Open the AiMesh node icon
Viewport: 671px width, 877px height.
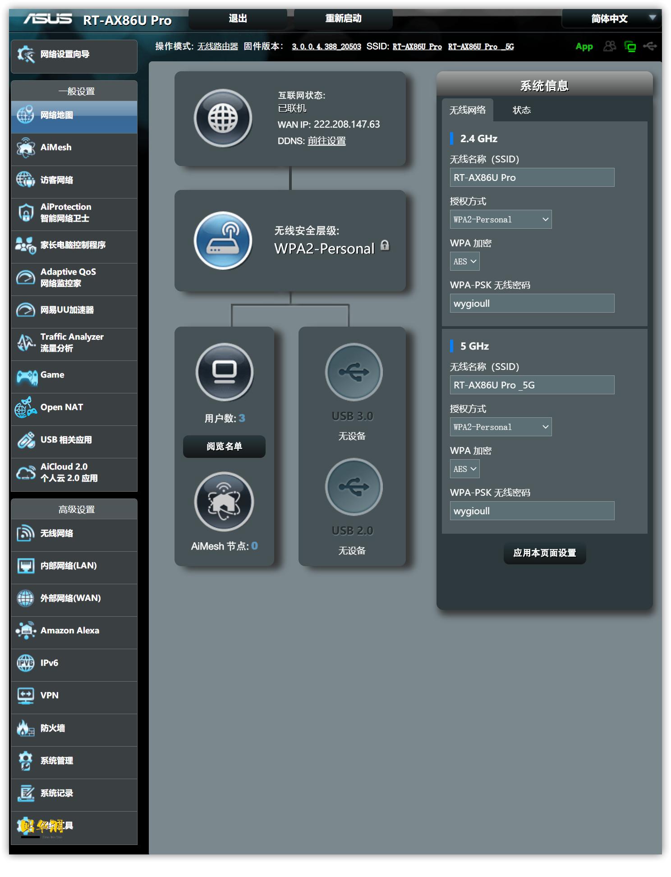(x=224, y=501)
